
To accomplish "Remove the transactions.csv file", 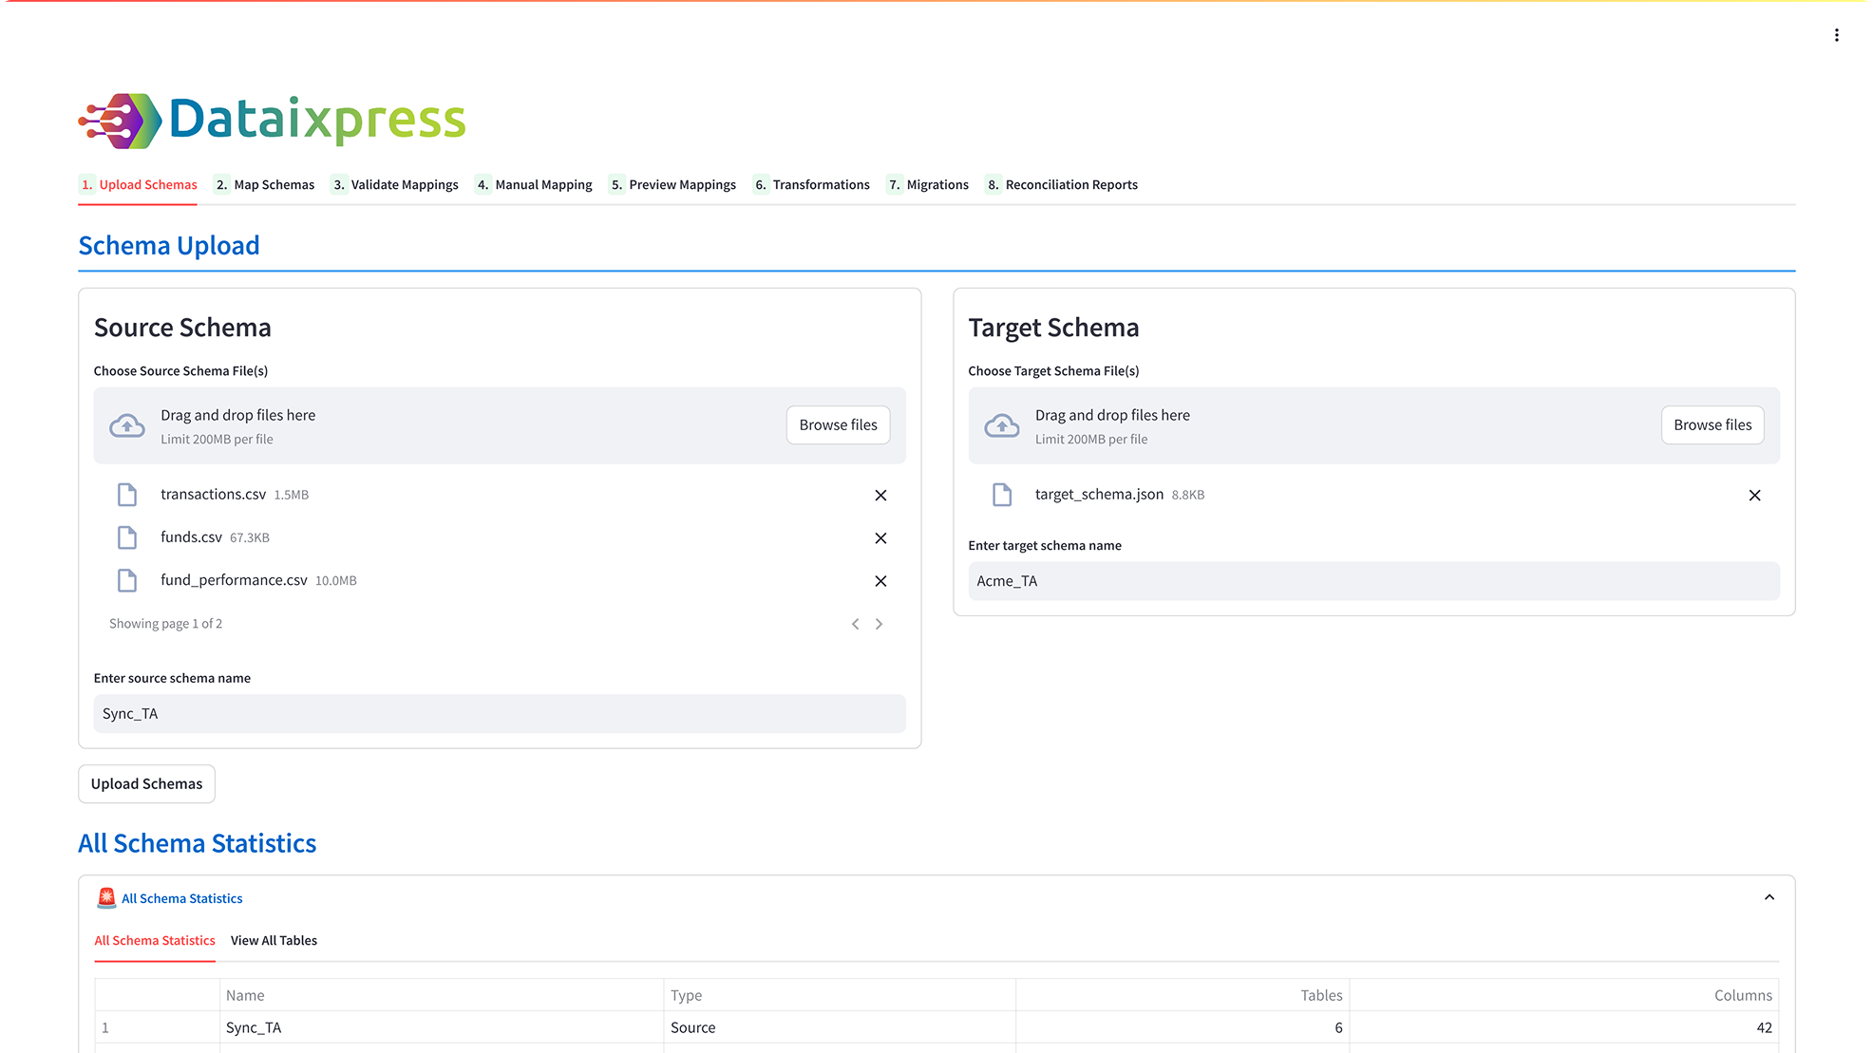I will click(x=880, y=495).
